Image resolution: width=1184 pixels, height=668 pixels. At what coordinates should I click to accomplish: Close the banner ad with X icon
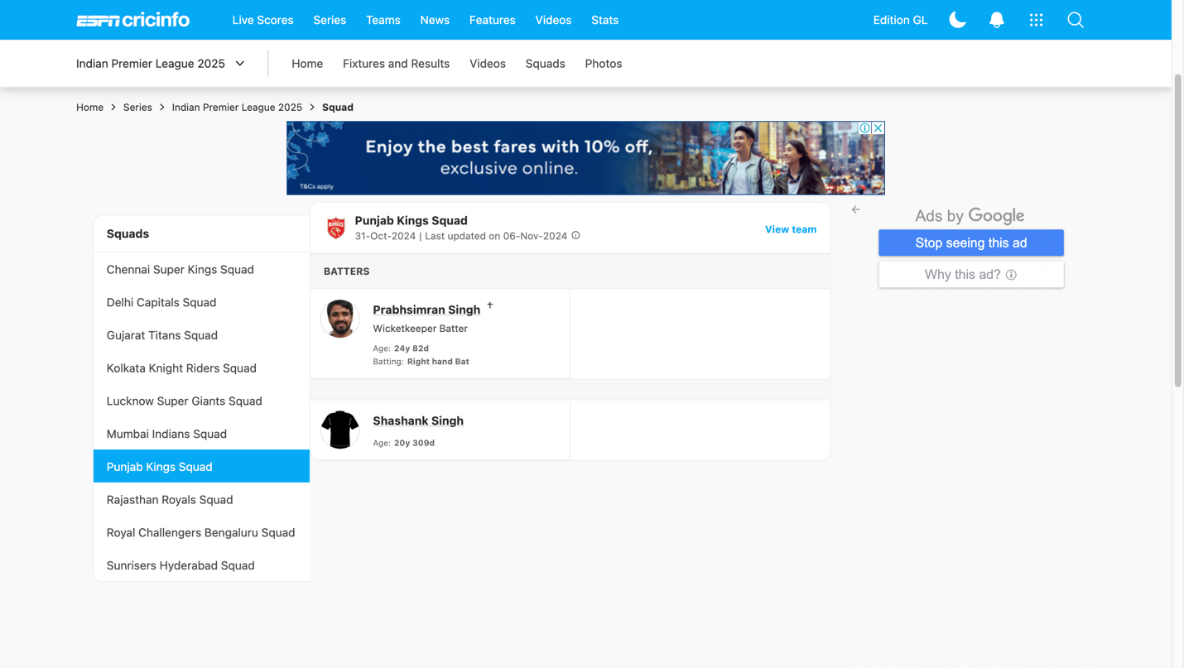(878, 128)
